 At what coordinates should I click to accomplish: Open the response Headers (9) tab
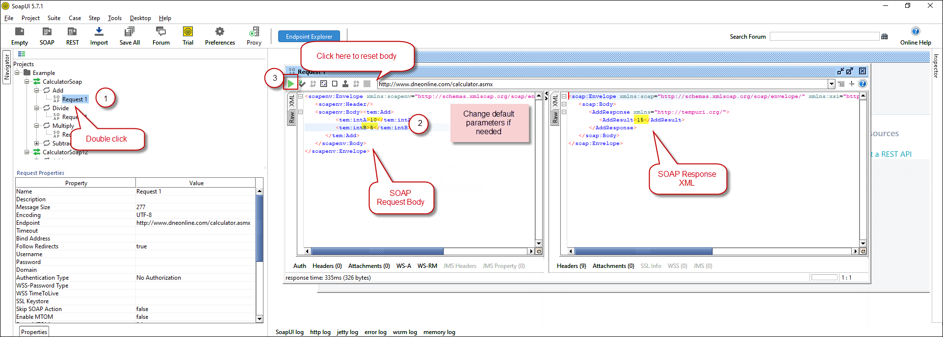coord(571,266)
